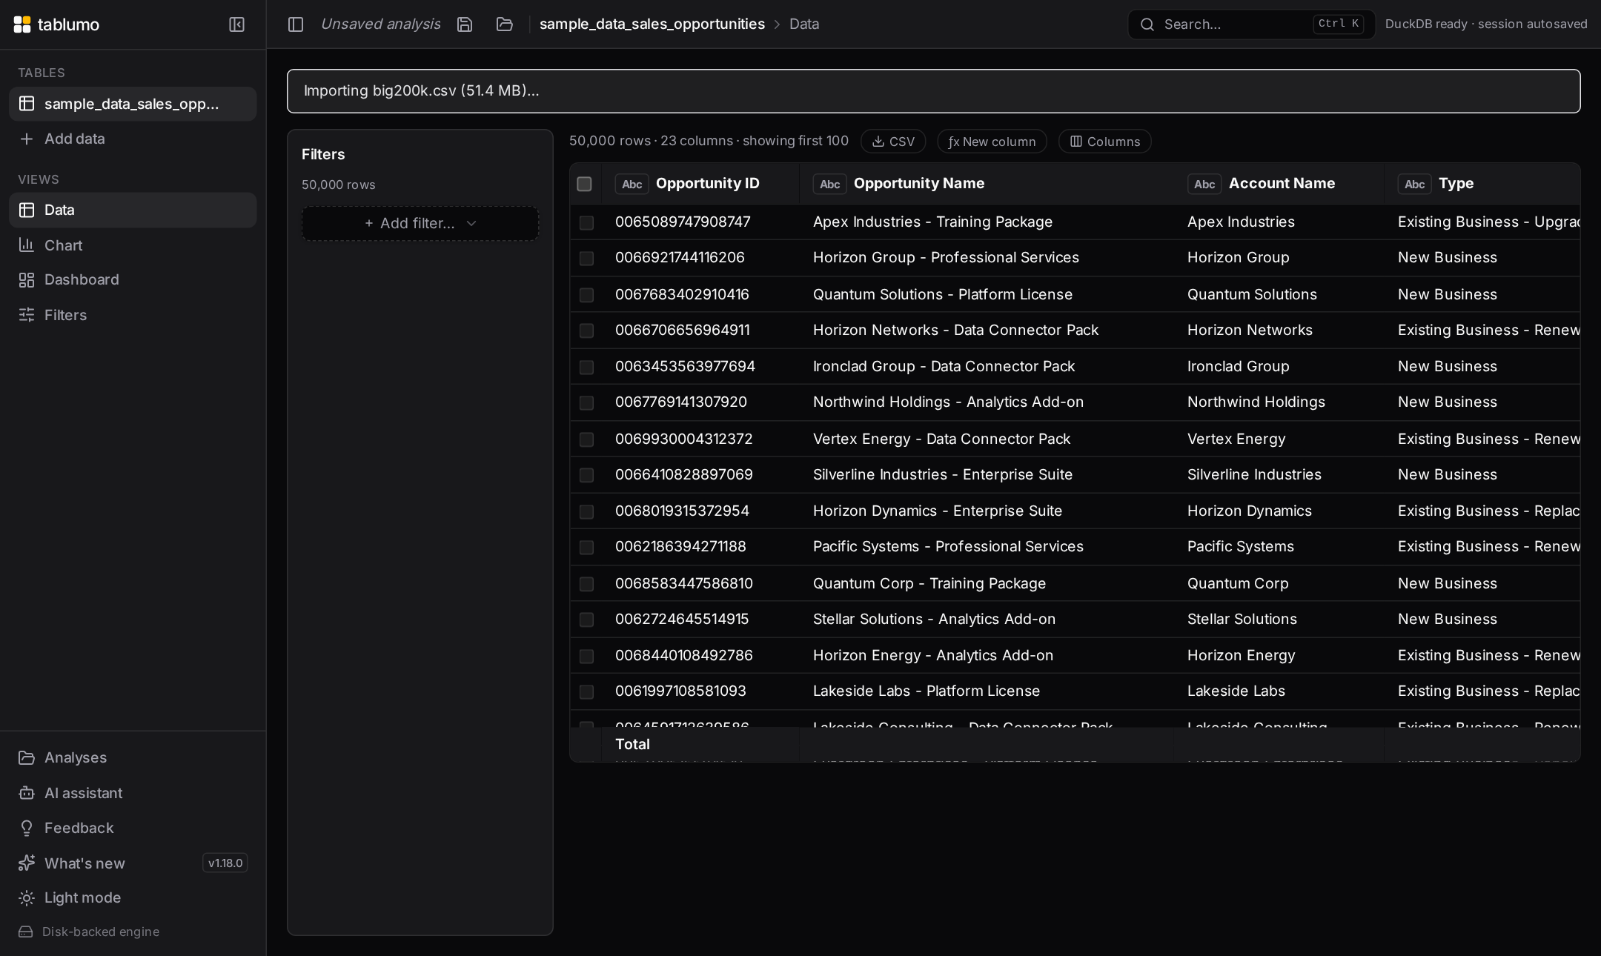Click the Disk-backed engine drive icon
Image resolution: width=1601 pixels, height=956 pixels.
tap(26, 932)
